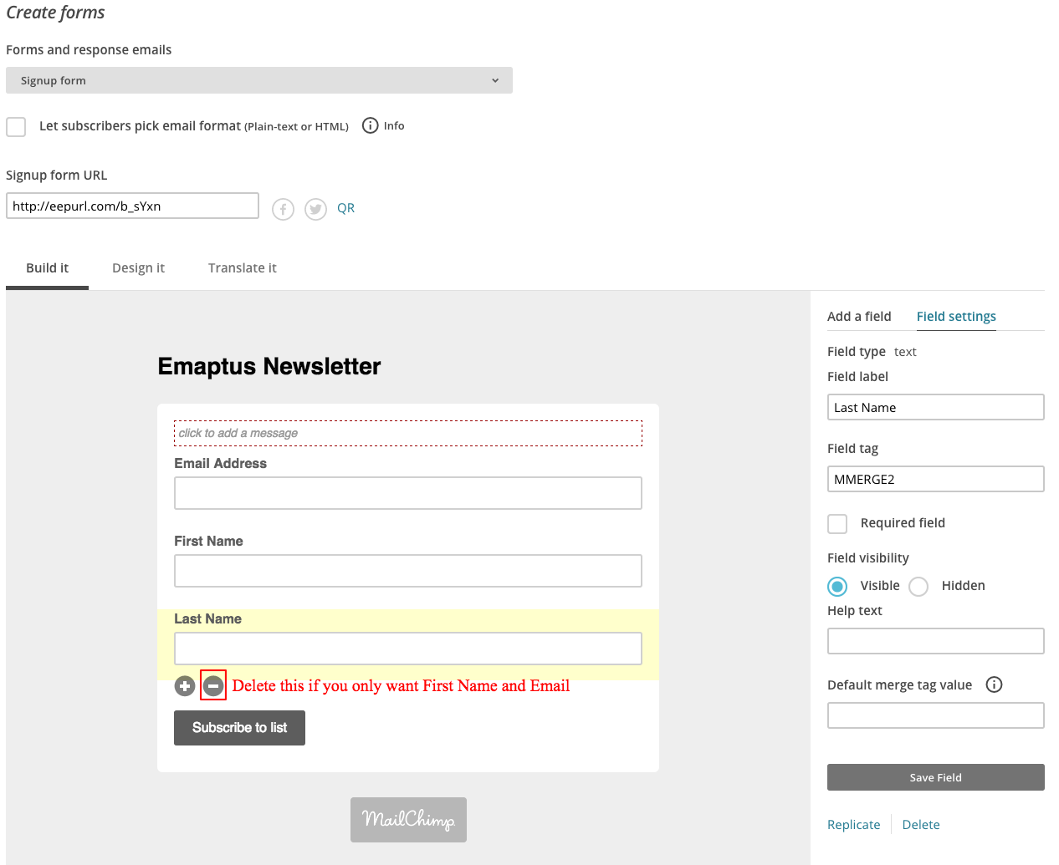The width and height of the screenshot is (1059, 865).
Task: Select the Hidden visibility radio button
Action: click(918, 587)
